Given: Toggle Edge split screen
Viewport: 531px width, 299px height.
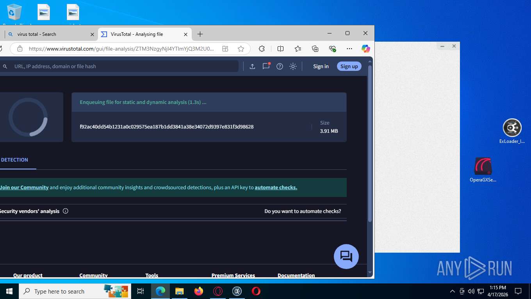Looking at the screenshot, I should pos(280,49).
